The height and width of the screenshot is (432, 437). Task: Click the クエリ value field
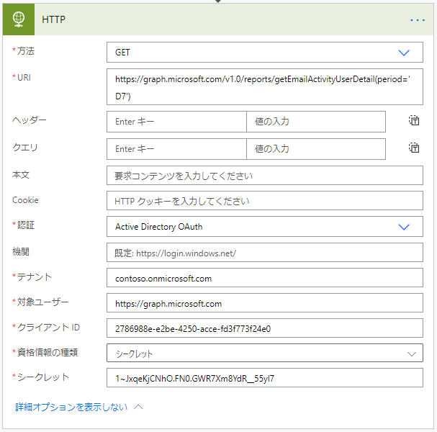click(316, 149)
